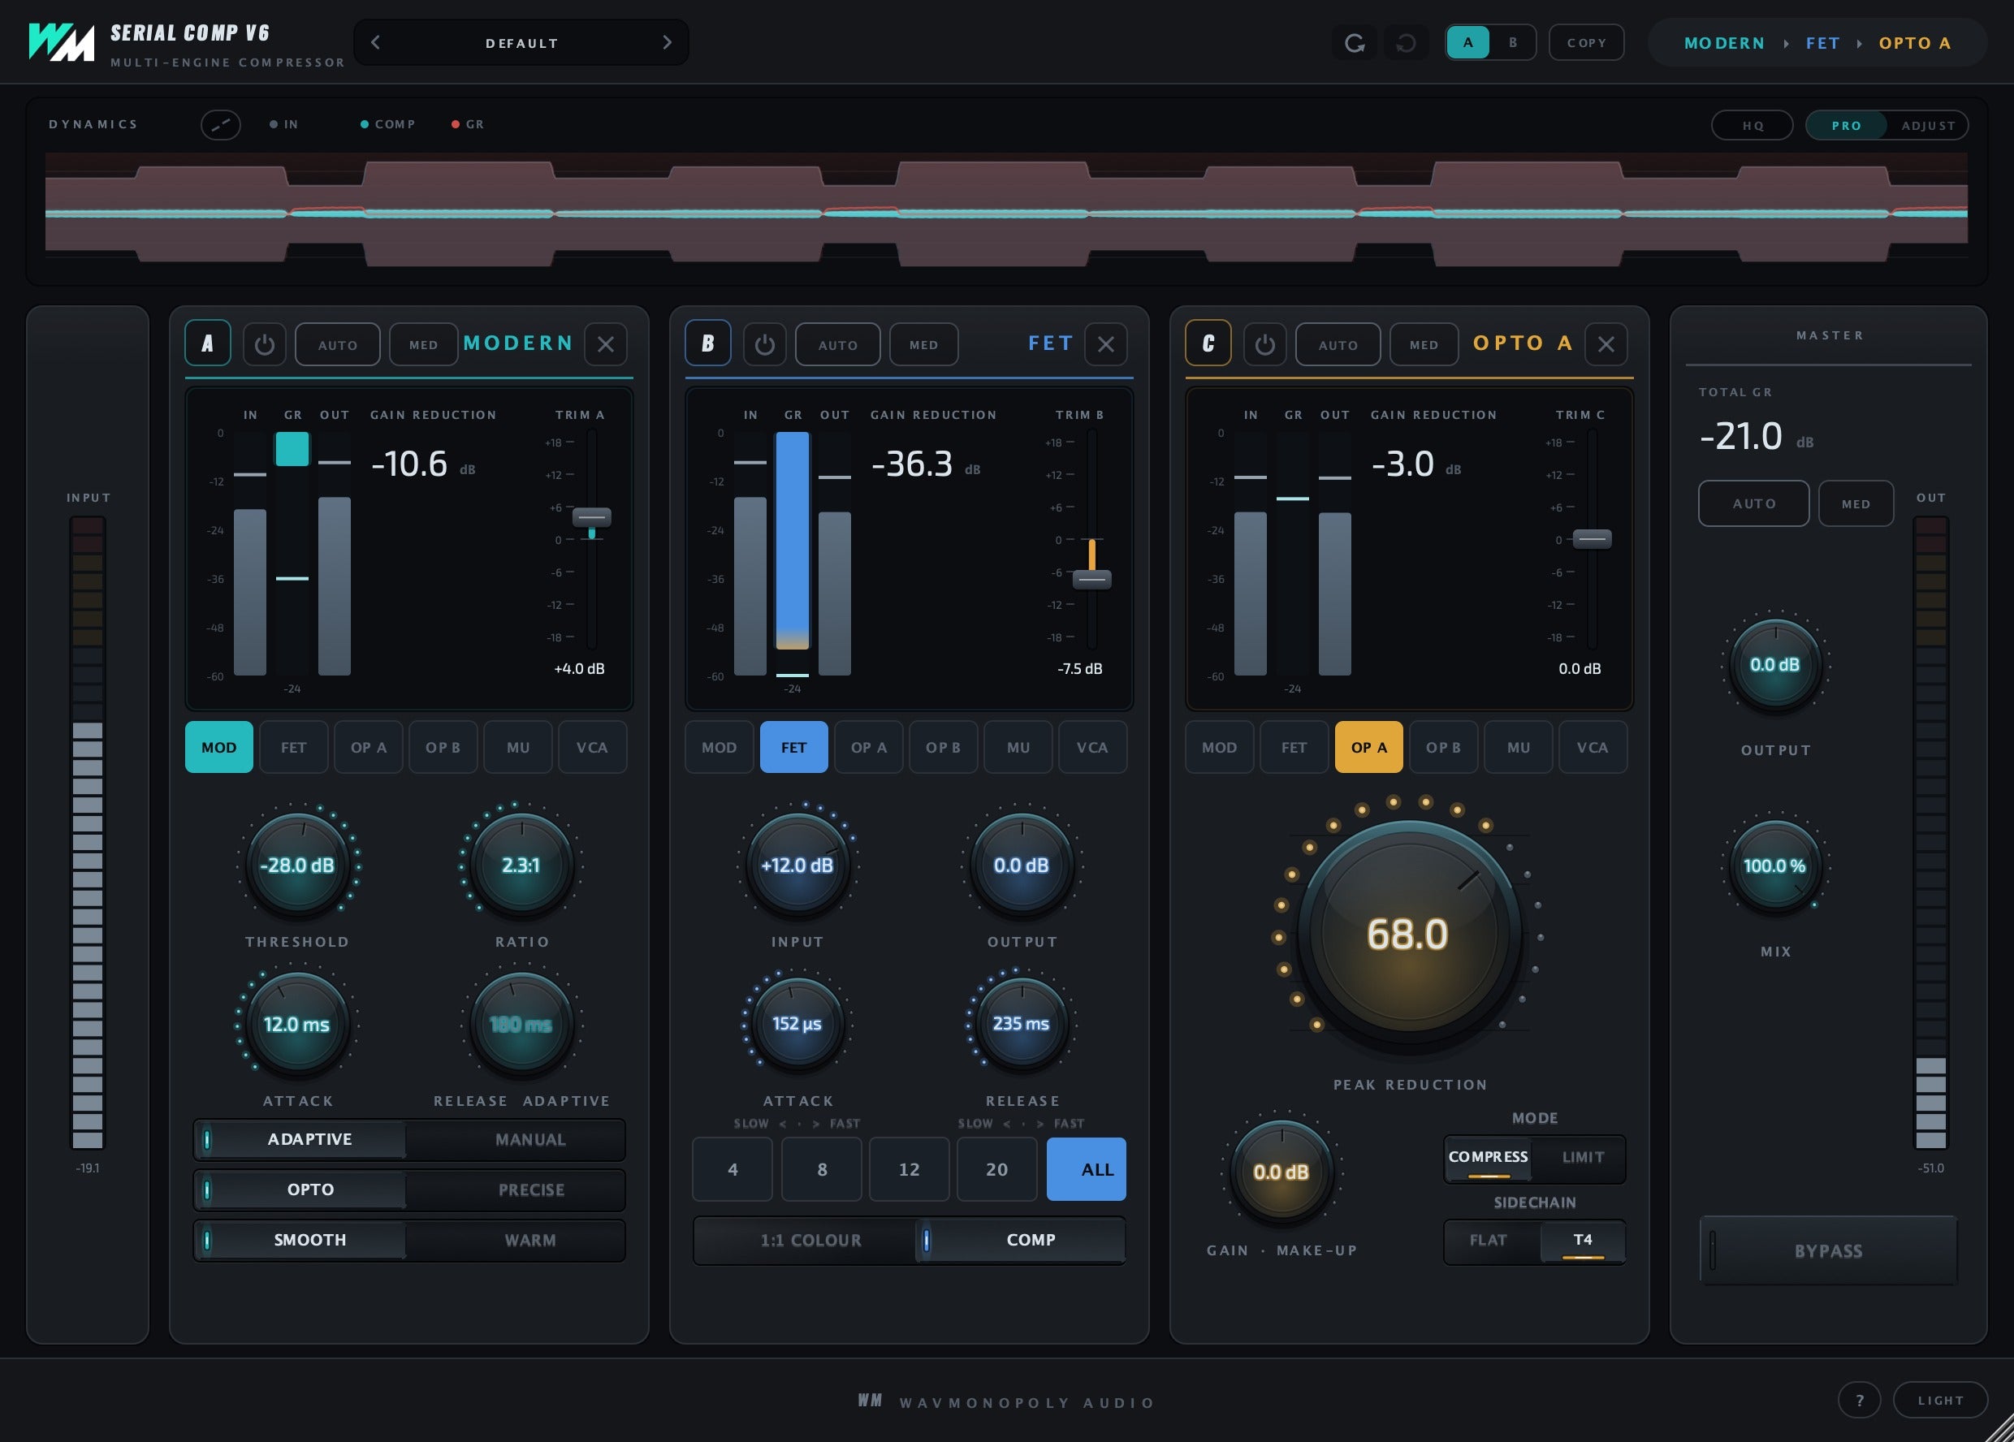Remove the FET stage with X icon

pos(1105,343)
